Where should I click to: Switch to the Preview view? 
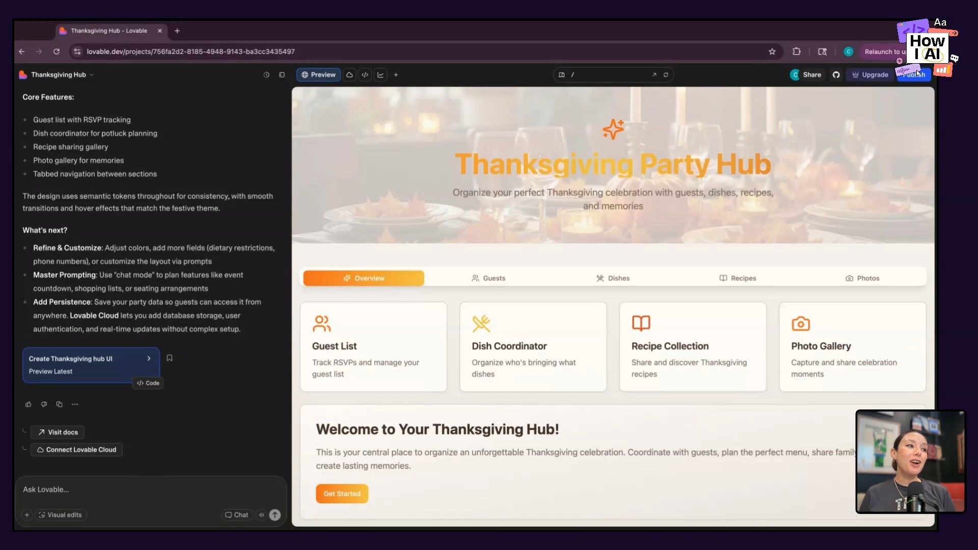(x=318, y=75)
